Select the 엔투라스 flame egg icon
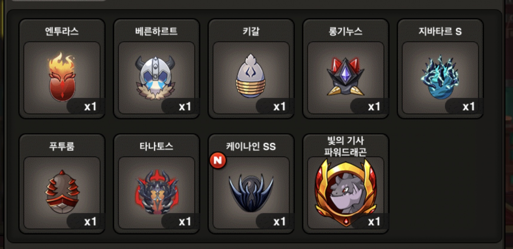This screenshot has width=513, height=249. (62, 77)
